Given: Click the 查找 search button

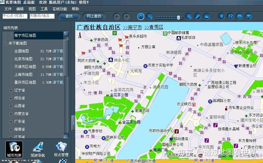Looking at the screenshot, I should pos(69,16).
